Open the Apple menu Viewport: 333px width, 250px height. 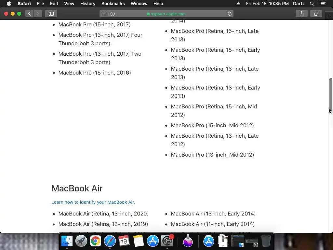[x=9, y=4]
